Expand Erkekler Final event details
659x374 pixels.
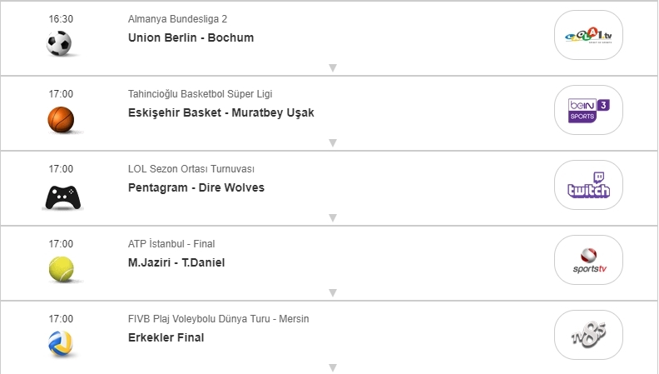332,367
